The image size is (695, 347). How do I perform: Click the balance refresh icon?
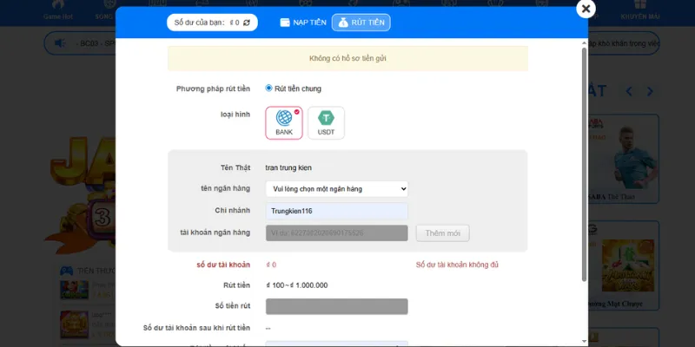(x=246, y=23)
